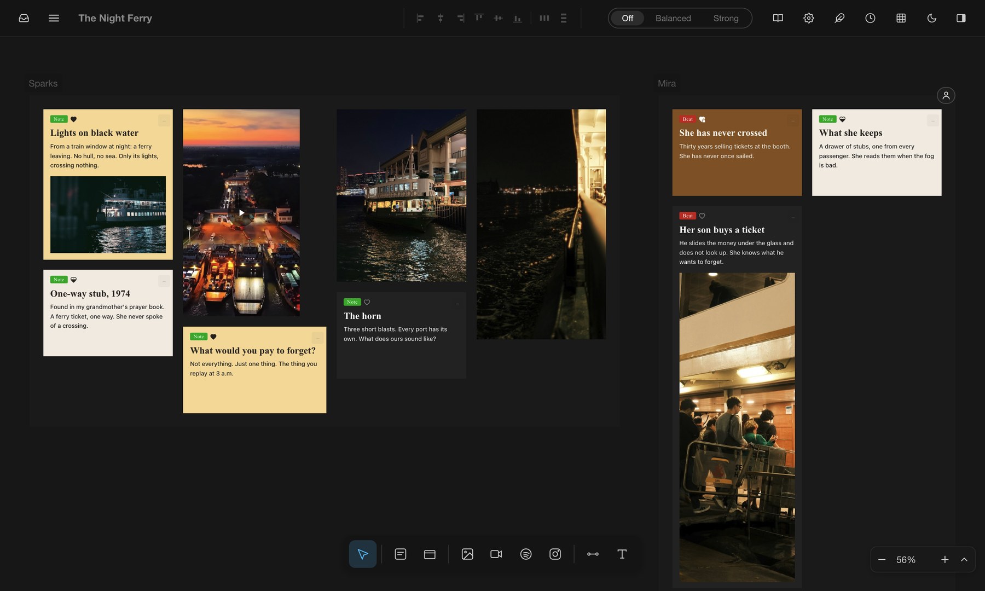Align cards to vertical middle
Viewport: 985px width, 591px height.
pos(498,18)
